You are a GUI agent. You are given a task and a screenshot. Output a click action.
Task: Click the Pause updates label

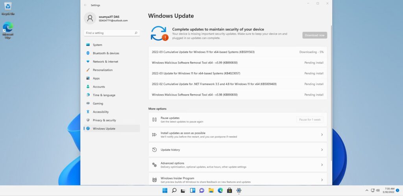(x=170, y=118)
